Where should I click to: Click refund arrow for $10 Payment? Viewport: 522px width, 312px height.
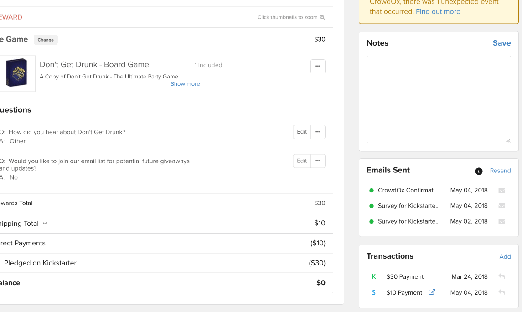501,292
